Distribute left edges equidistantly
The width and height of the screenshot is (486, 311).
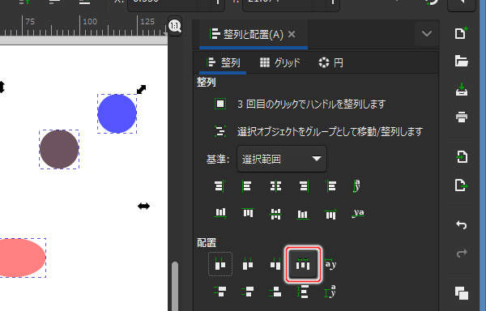[x=220, y=264]
